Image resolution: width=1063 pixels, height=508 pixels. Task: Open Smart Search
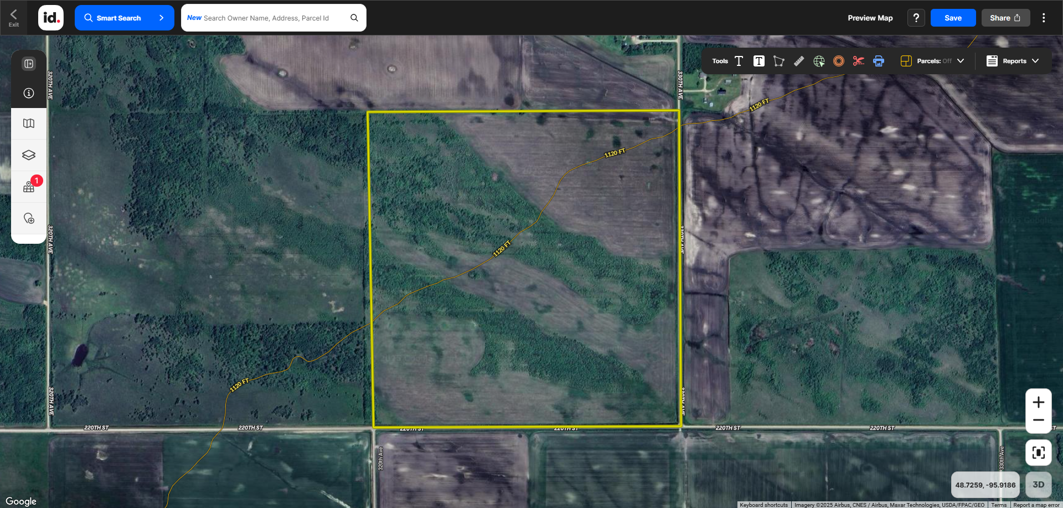point(124,17)
